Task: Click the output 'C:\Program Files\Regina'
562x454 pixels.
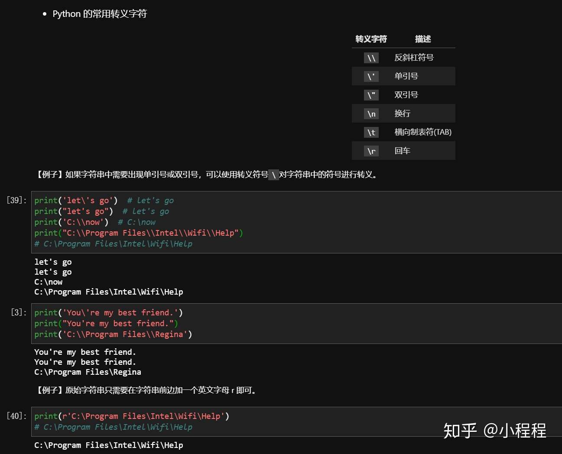Action: 88,372
